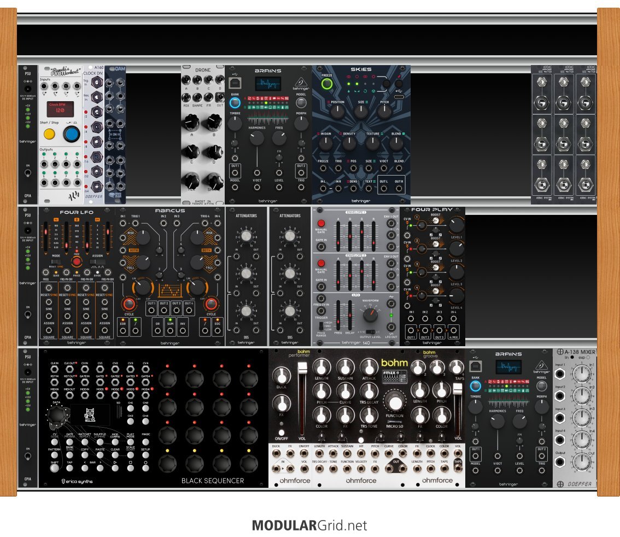Viewport: 620px width, 537px height.
Task: Toggle the Mode switch on Four LFO
Action: point(56,262)
